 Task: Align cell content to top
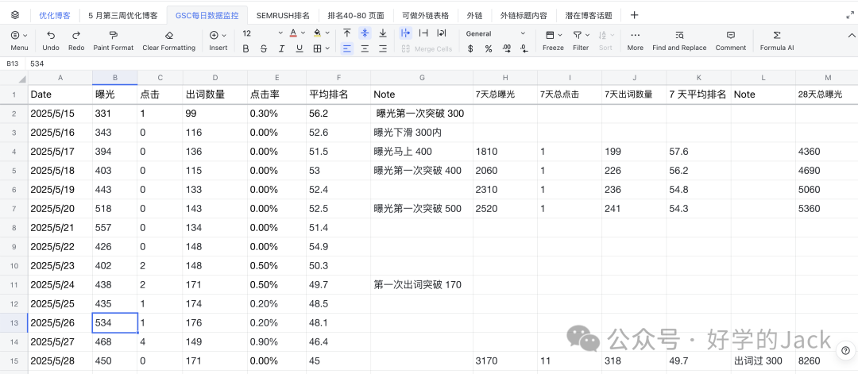point(347,33)
